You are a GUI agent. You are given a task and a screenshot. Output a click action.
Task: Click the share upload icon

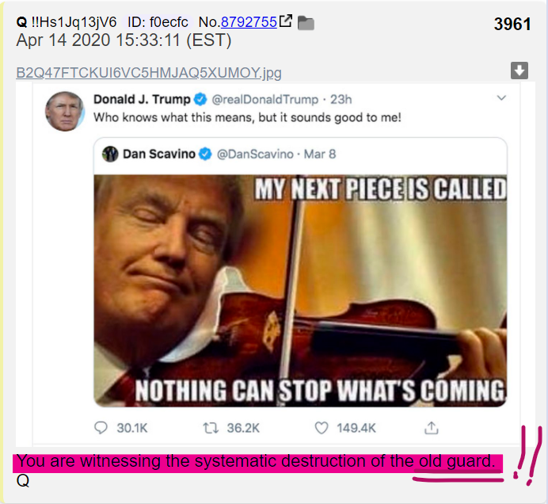coord(432,428)
